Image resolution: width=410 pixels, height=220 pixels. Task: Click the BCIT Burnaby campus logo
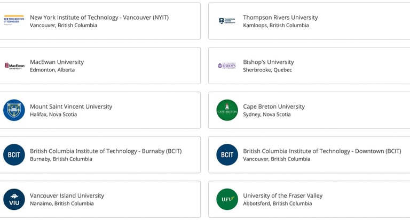14,155
